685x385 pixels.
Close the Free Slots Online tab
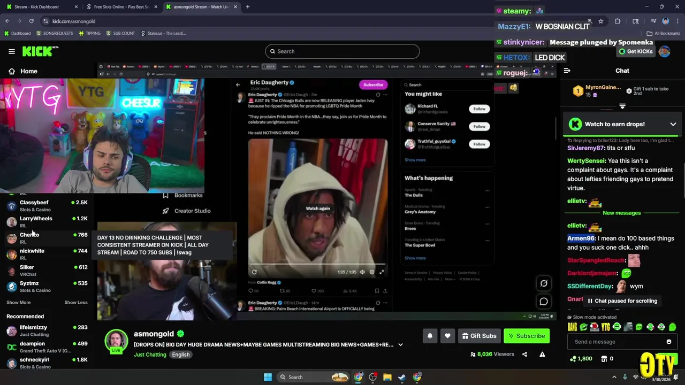155,7
